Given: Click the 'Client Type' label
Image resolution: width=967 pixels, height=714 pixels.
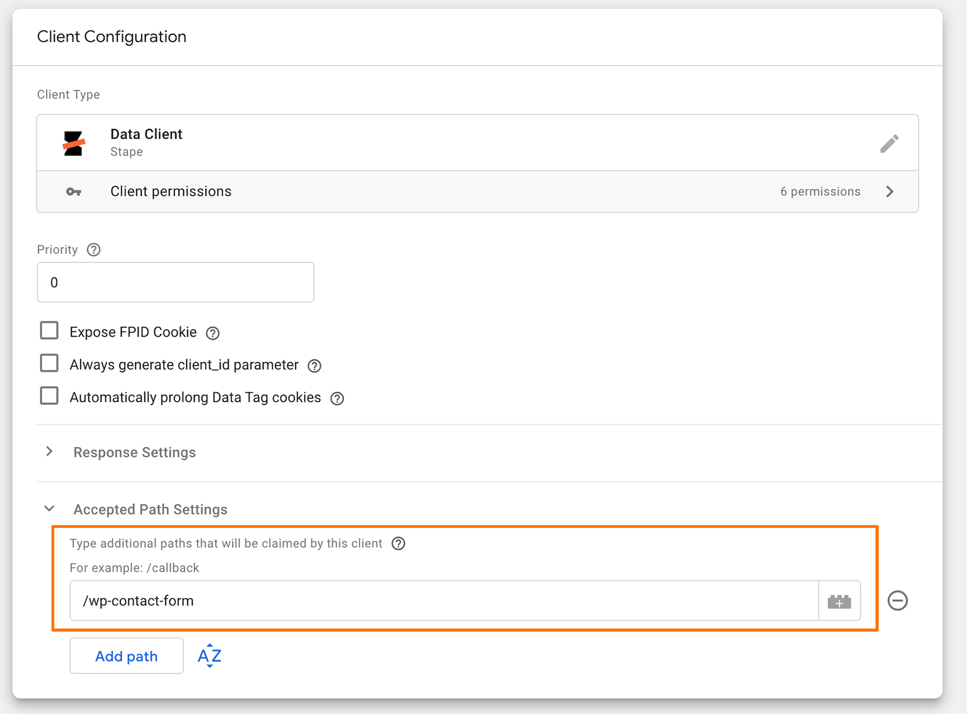Looking at the screenshot, I should (68, 94).
